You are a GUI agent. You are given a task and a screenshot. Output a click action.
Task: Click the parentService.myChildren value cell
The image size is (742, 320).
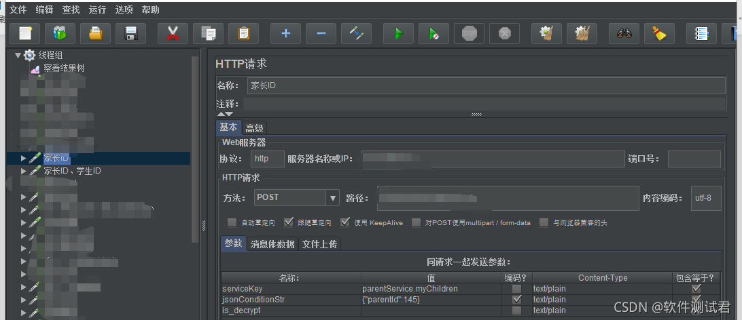click(x=431, y=288)
